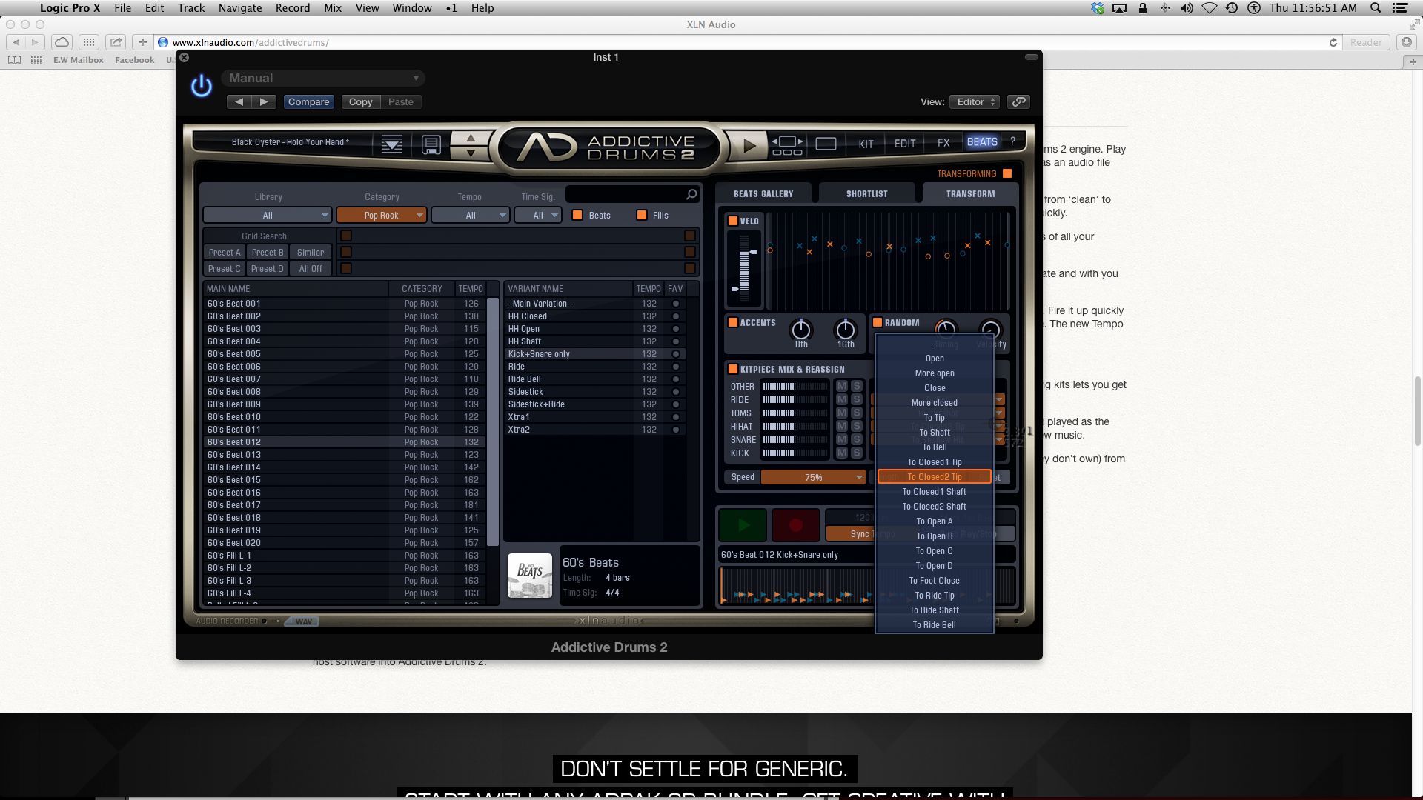Expand the View Editor dropdown
Image resolution: width=1423 pixels, height=800 pixels.
pyautogui.click(x=975, y=101)
